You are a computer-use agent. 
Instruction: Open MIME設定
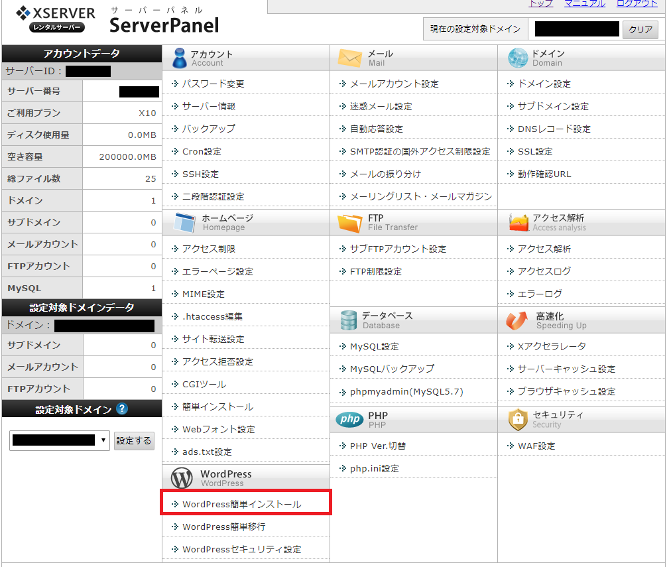point(203,294)
